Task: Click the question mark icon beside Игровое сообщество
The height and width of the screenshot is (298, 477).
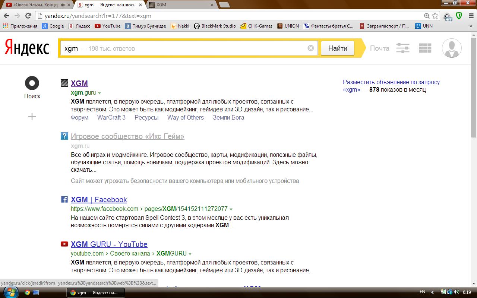Action: click(x=64, y=136)
